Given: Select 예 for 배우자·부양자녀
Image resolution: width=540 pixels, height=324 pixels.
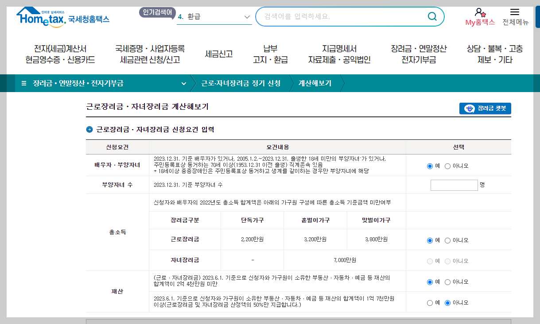Looking at the screenshot, I should tap(430, 166).
